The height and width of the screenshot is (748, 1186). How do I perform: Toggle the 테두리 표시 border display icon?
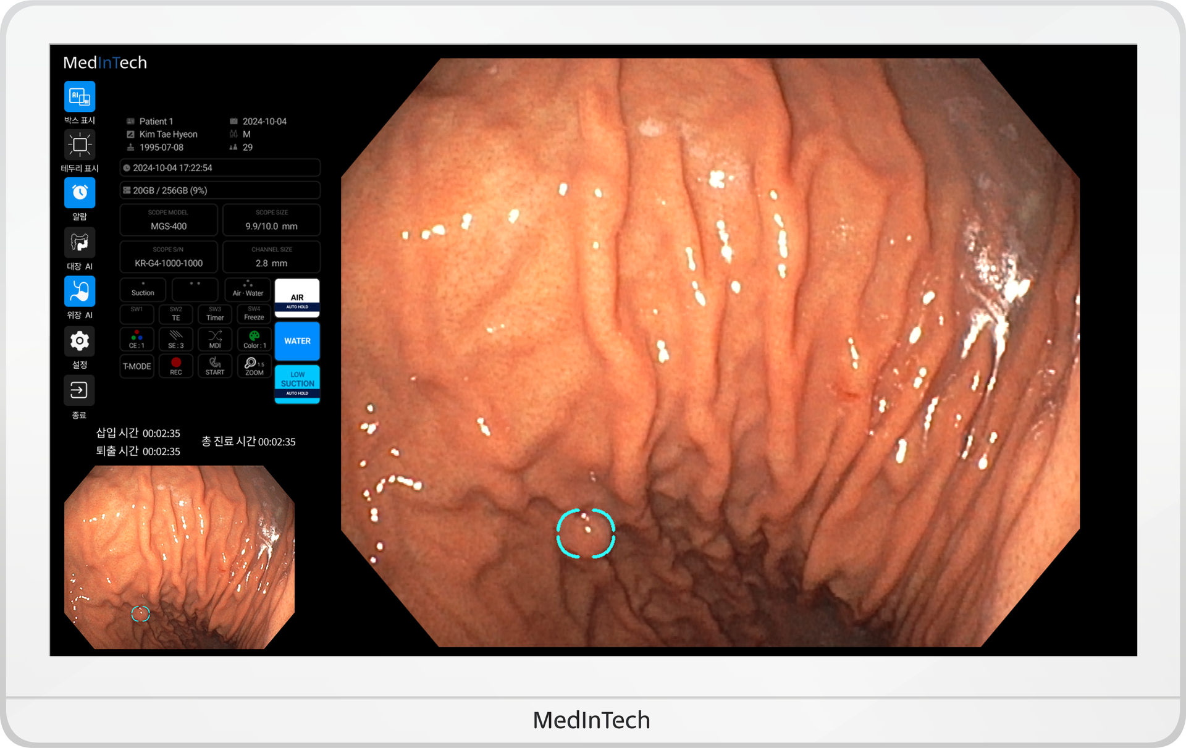click(x=80, y=145)
